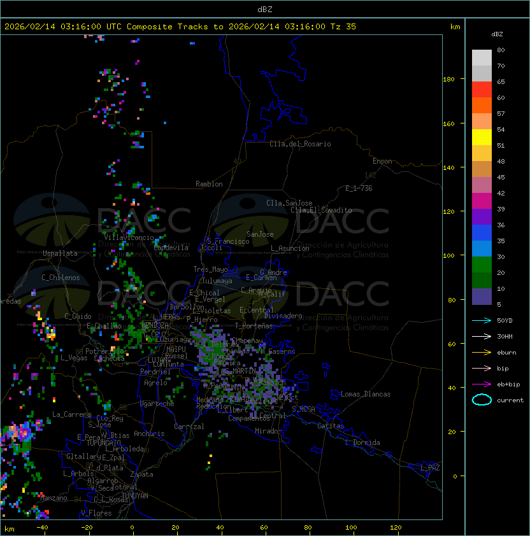Viewport: 530px width, 536px height.
Task: Click the 'L_PAZ' map label
Action: [430, 468]
